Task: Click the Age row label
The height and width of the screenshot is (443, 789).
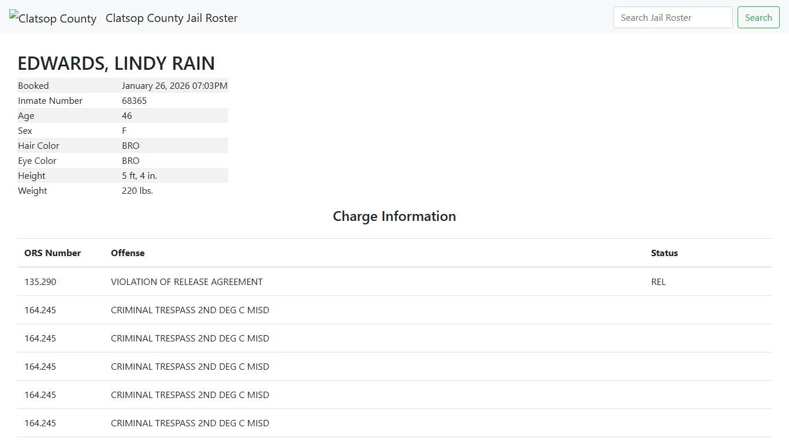Action: tap(26, 115)
